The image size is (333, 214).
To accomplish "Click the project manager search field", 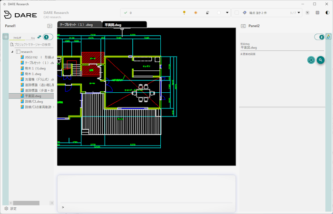I will [x=31, y=45].
